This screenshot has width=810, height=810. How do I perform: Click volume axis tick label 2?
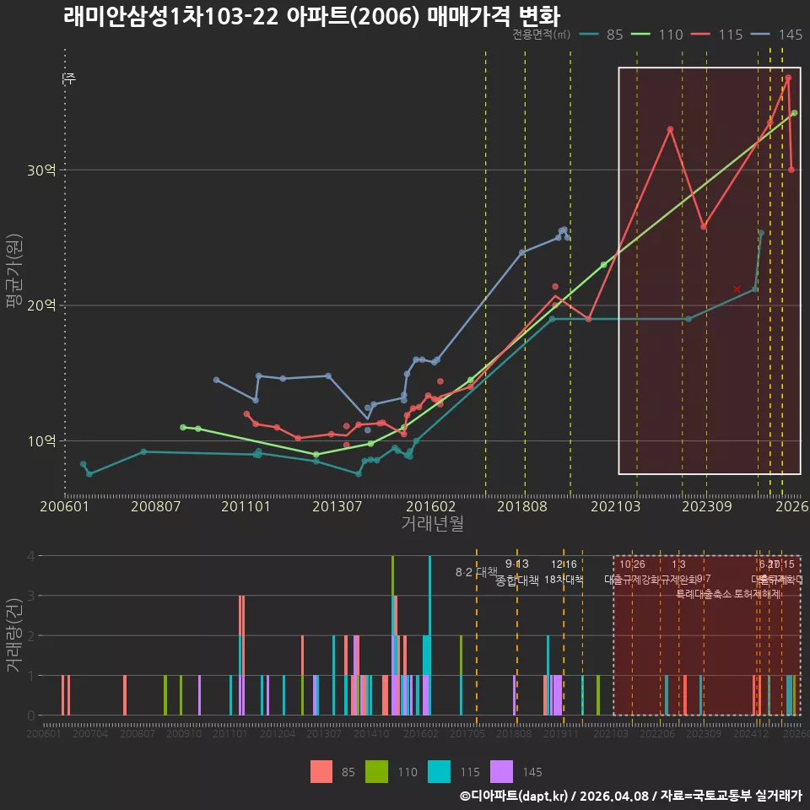[31, 636]
